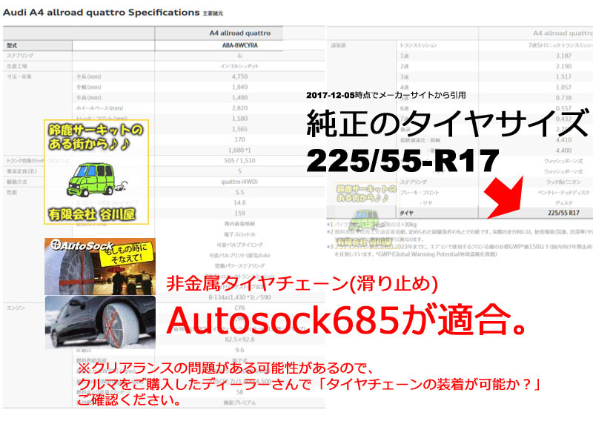Click the '型式' row label
Screen dimensions: 593x427
[x=12, y=45]
